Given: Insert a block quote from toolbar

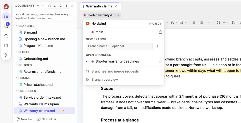Looking at the screenshot, I should [x=173, y=22].
